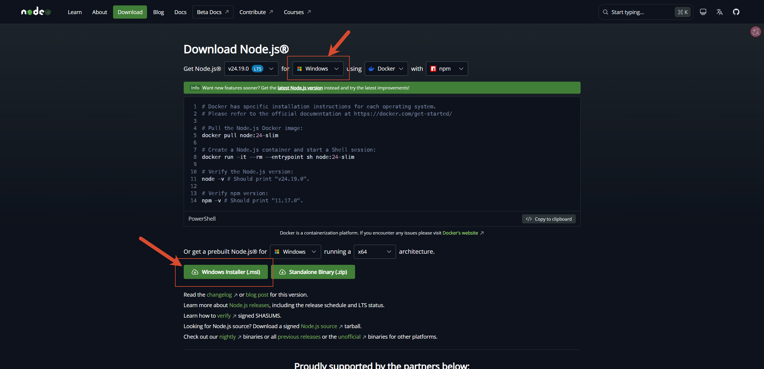Image resolution: width=764 pixels, height=369 pixels.
Task: Open the Learn nav item
Action: pos(75,12)
